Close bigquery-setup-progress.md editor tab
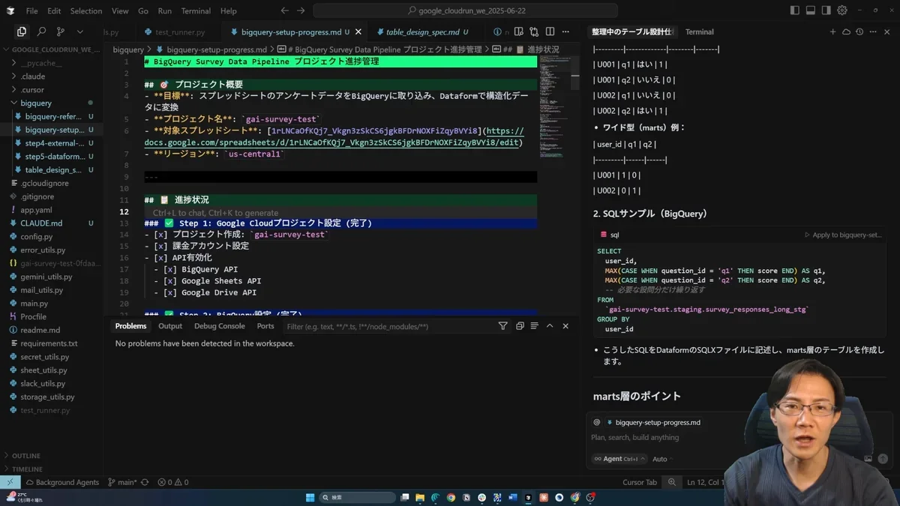This screenshot has height=506, width=900. pos(358,32)
